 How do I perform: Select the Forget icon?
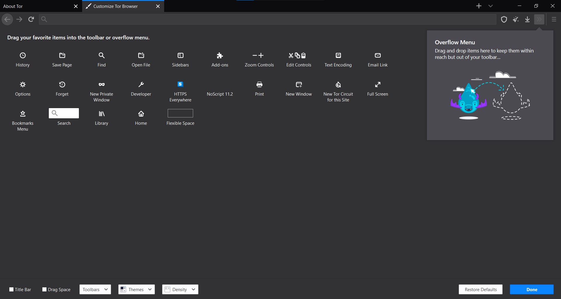pos(62,85)
